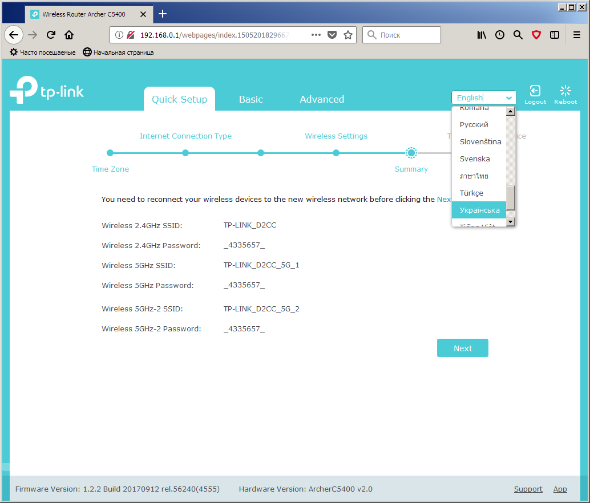Bookmark this page with star icon
590x503 pixels.
click(348, 35)
